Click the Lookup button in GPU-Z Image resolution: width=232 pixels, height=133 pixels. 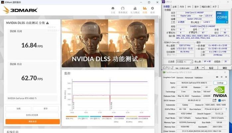[x=220, y=83]
